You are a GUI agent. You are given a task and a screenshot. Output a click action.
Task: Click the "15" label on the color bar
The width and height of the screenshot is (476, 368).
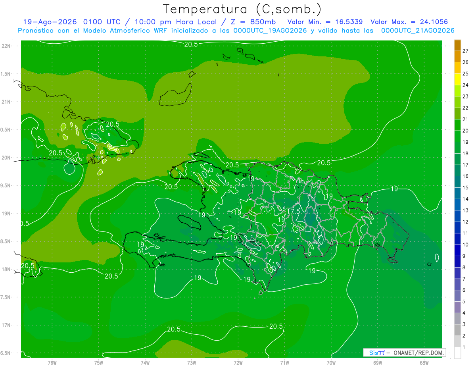point(466,188)
